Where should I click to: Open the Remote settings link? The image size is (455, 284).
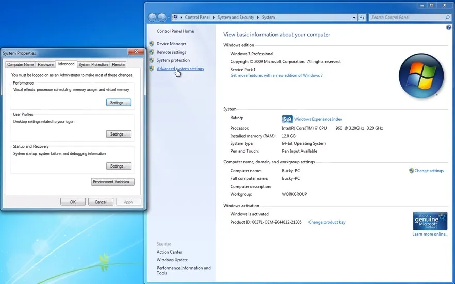pos(171,52)
